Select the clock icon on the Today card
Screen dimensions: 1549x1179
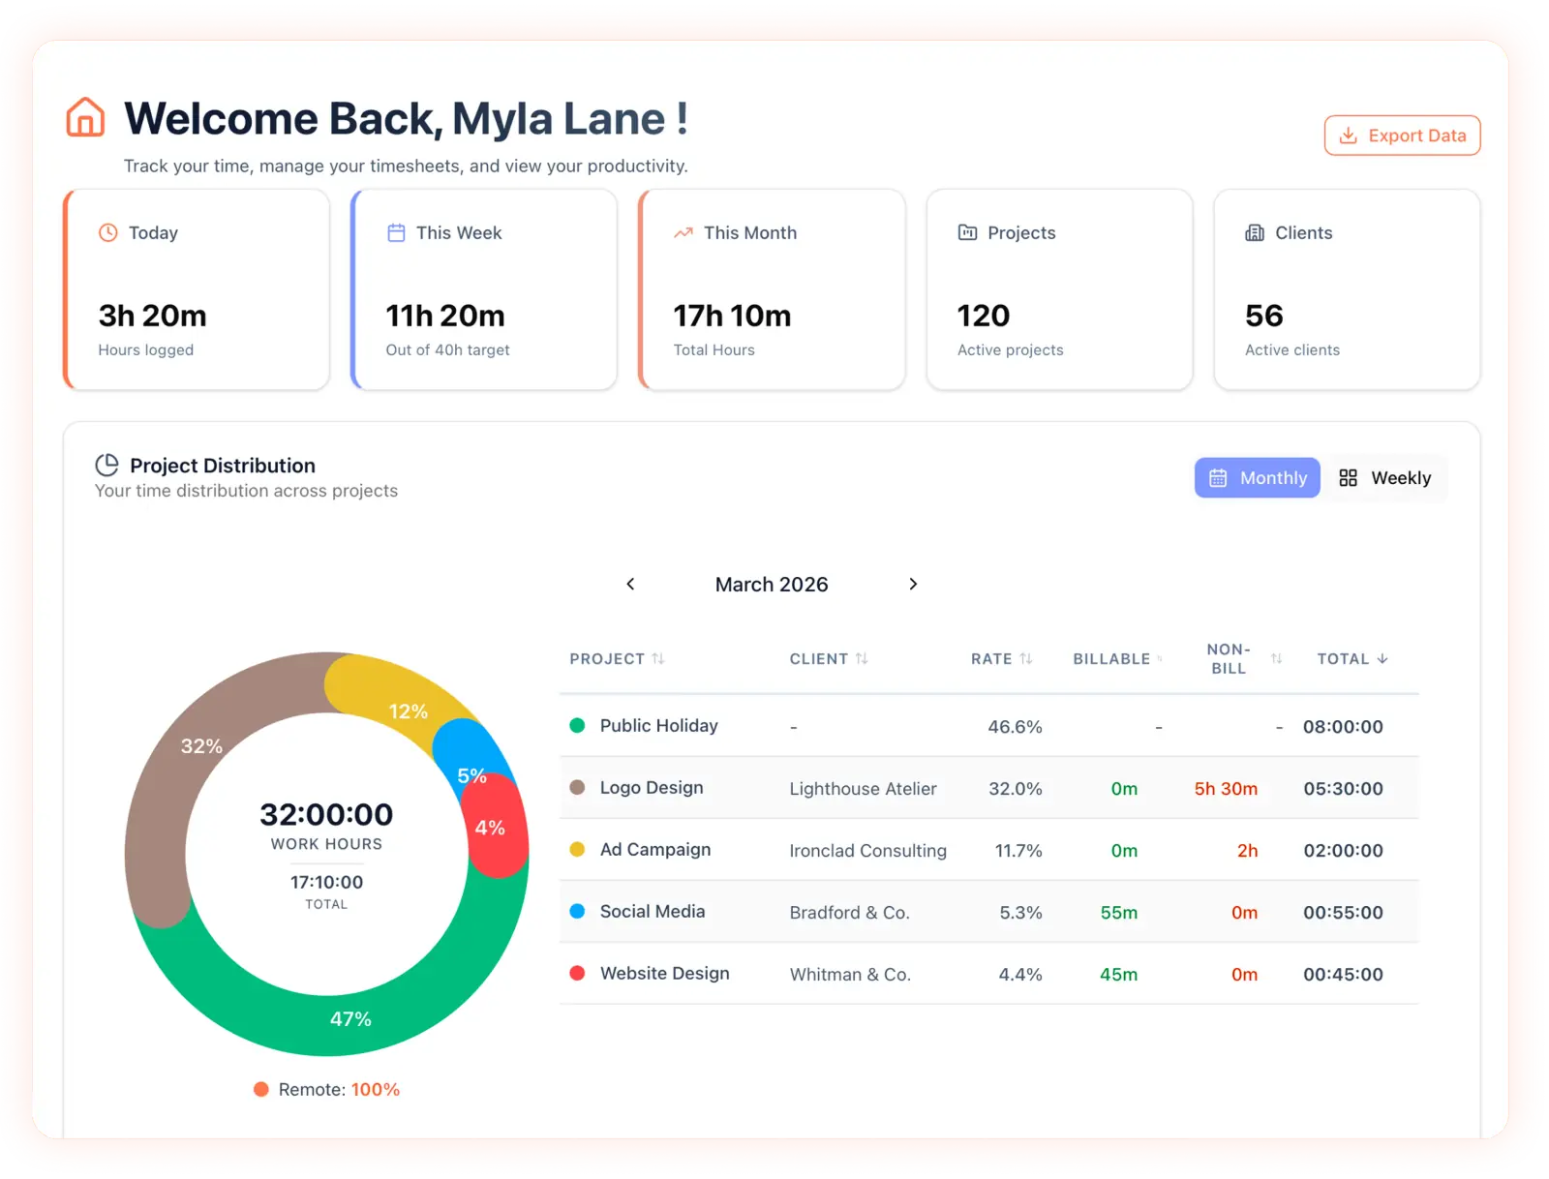click(106, 232)
